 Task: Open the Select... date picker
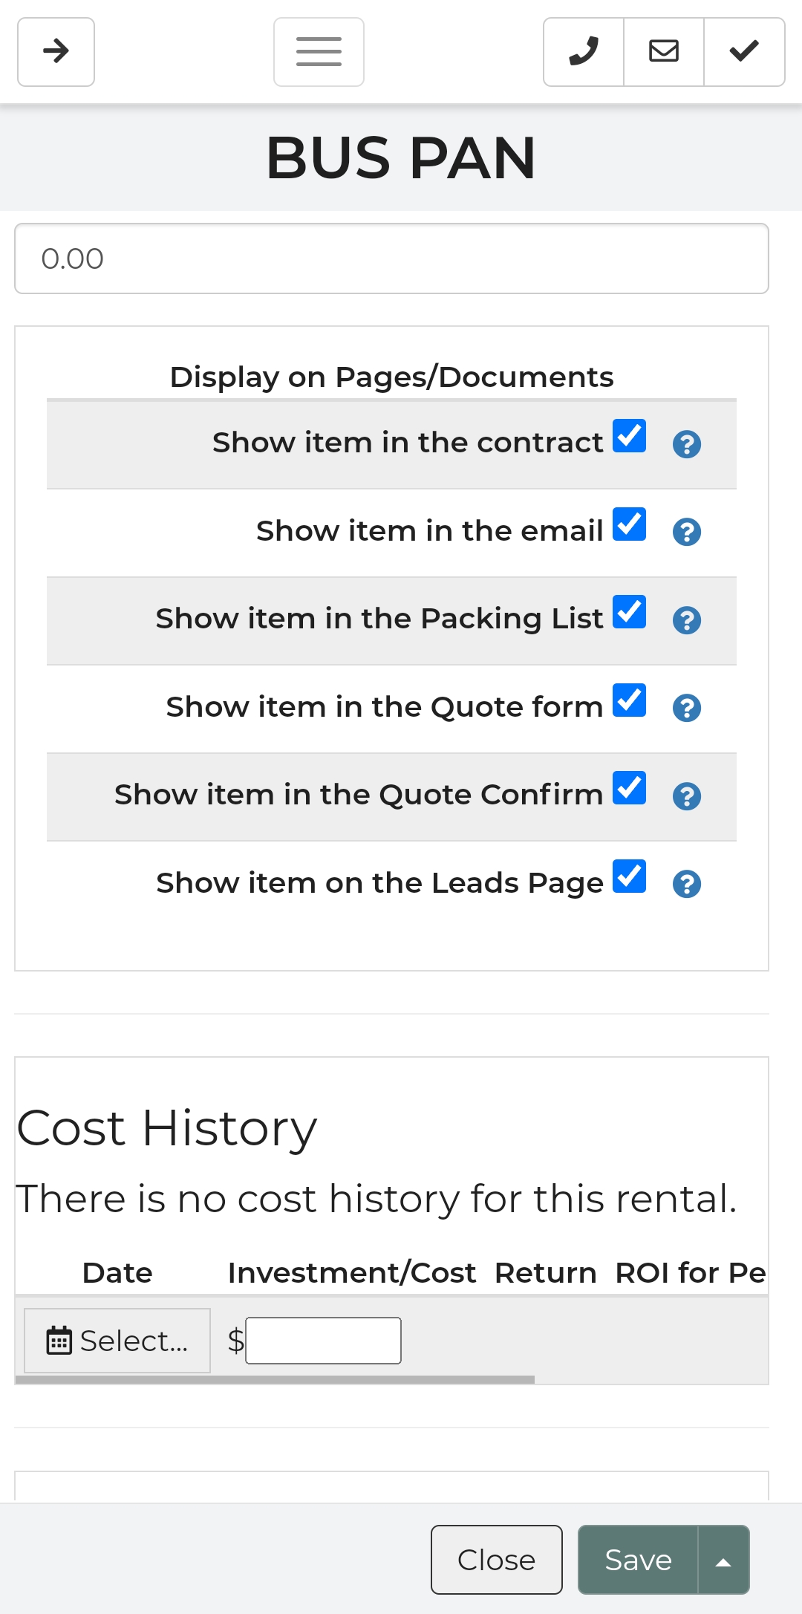(x=117, y=1341)
